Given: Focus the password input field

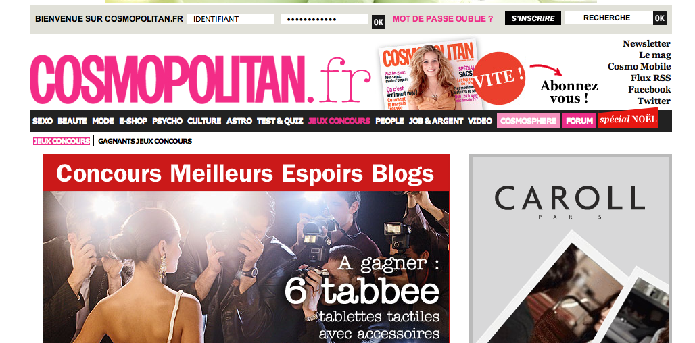Looking at the screenshot, I should (x=324, y=19).
